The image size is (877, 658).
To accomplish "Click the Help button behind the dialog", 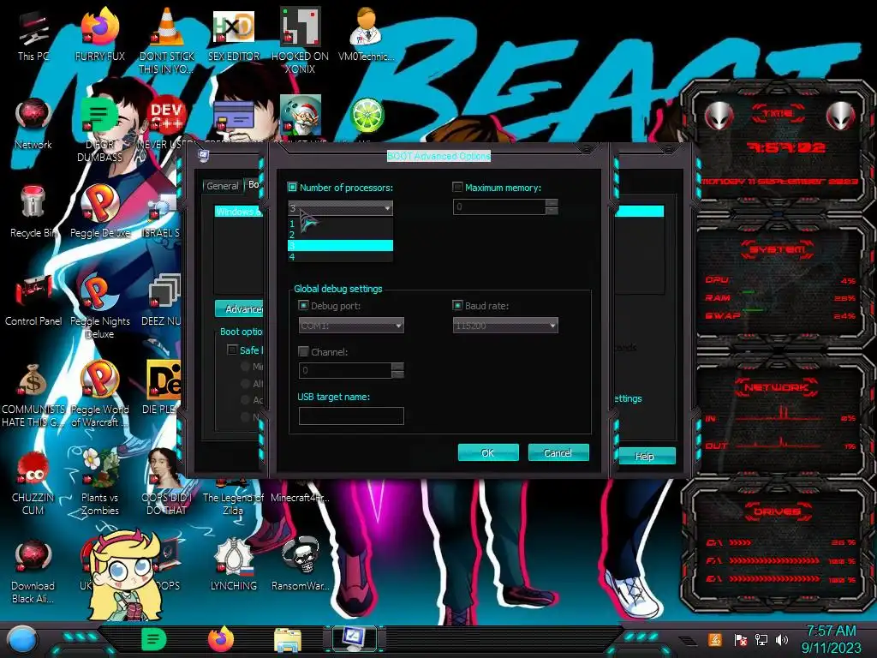I will click(x=644, y=456).
